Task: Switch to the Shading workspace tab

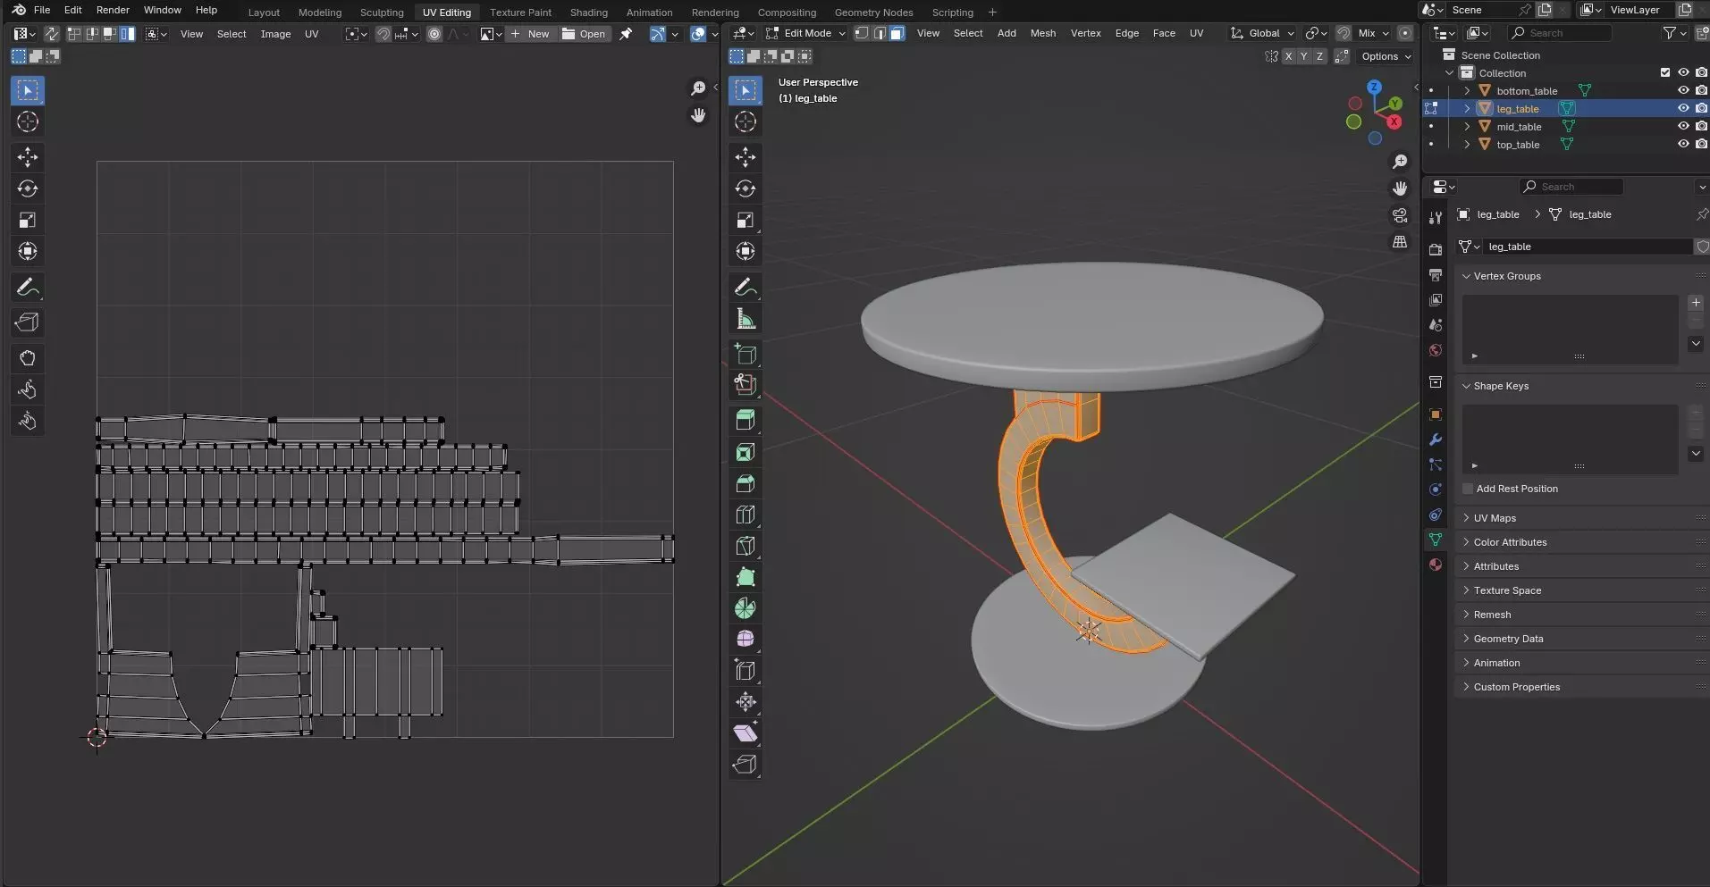Action: [x=589, y=13]
